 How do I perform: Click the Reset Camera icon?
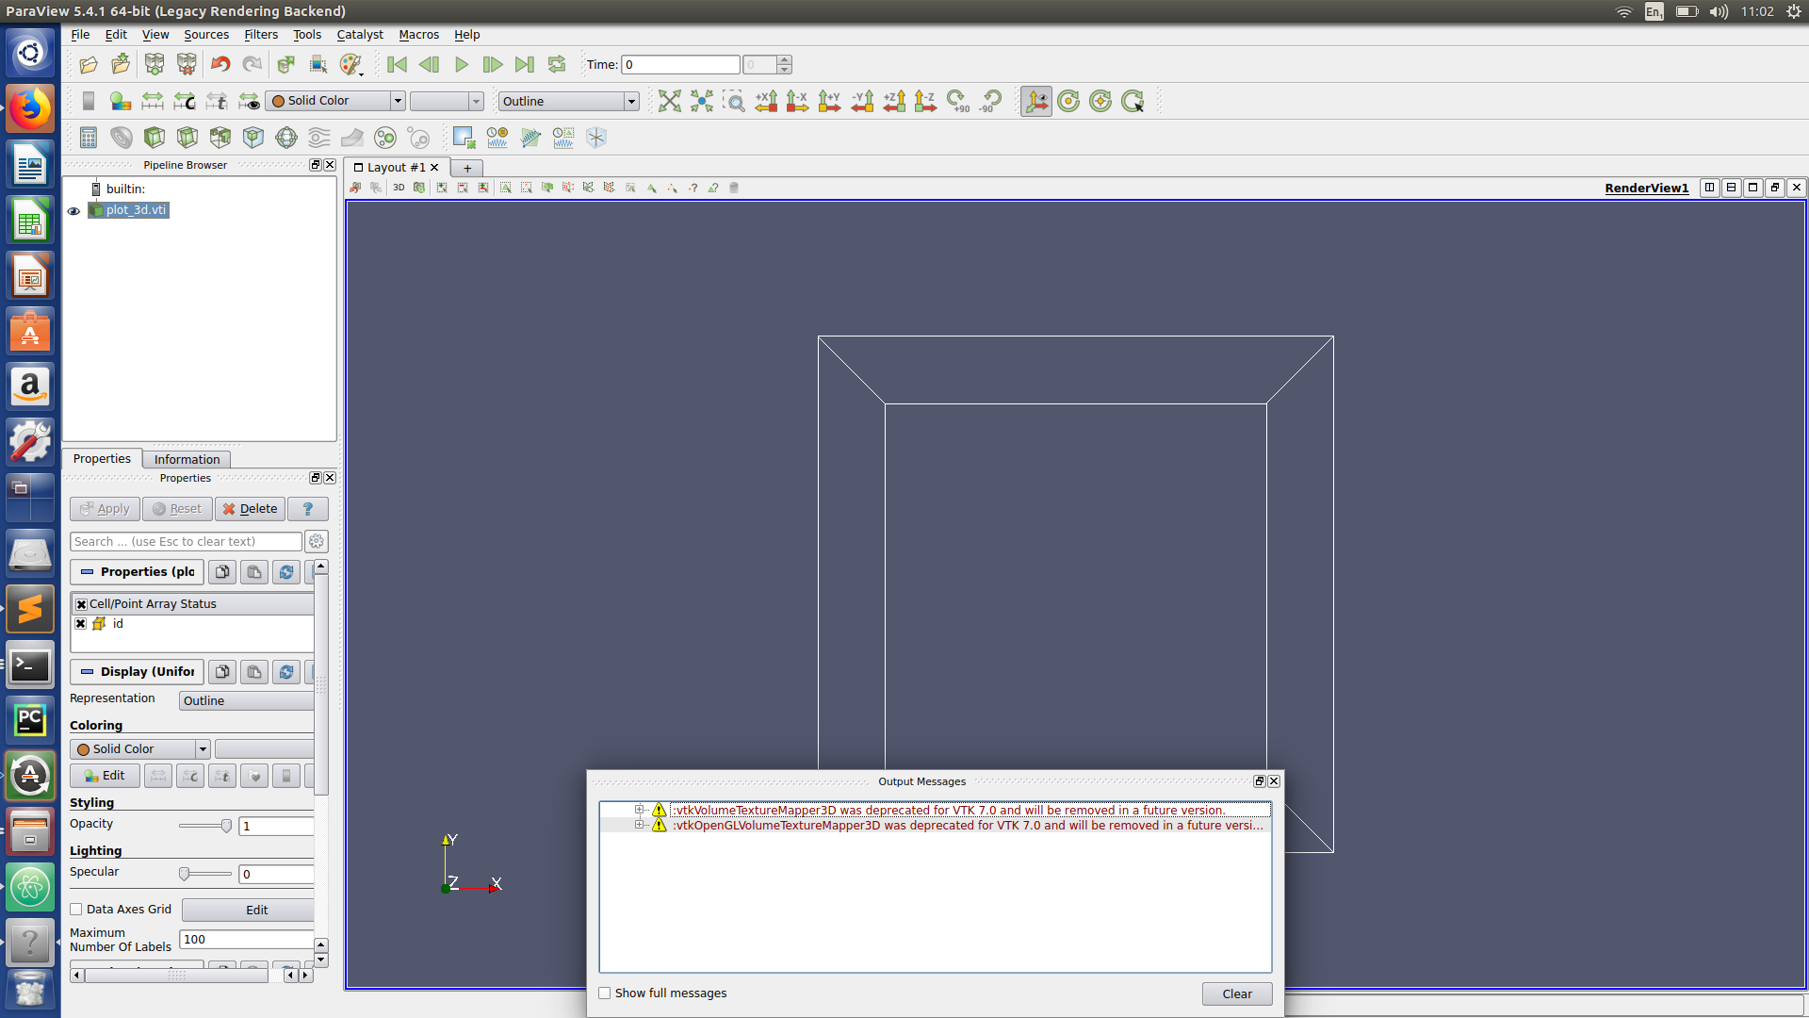(x=669, y=101)
